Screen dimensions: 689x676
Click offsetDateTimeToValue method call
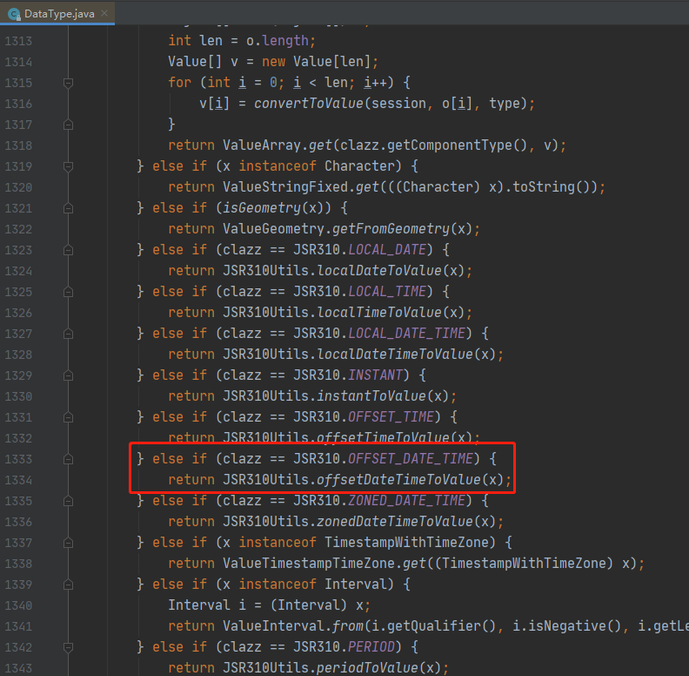pyautogui.click(x=399, y=480)
